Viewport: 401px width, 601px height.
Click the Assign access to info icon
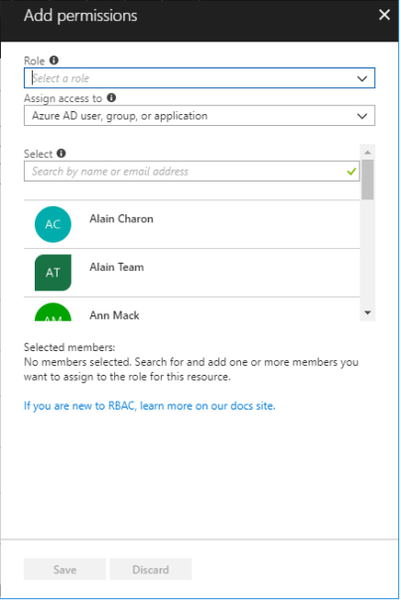[x=111, y=98]
